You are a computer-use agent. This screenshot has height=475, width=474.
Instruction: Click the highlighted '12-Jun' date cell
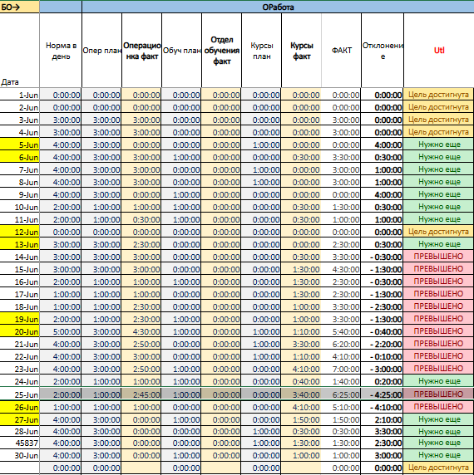(x=20, y=232)
